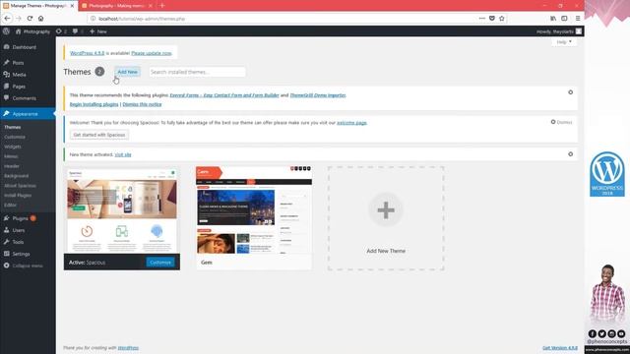The image size is (630, 354).
Task: Select Background submenu item
Action: click(17, 176)
